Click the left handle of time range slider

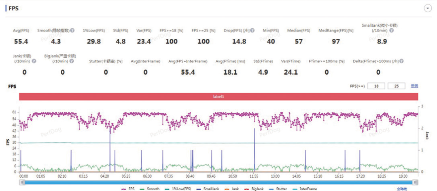pos(22,183)
